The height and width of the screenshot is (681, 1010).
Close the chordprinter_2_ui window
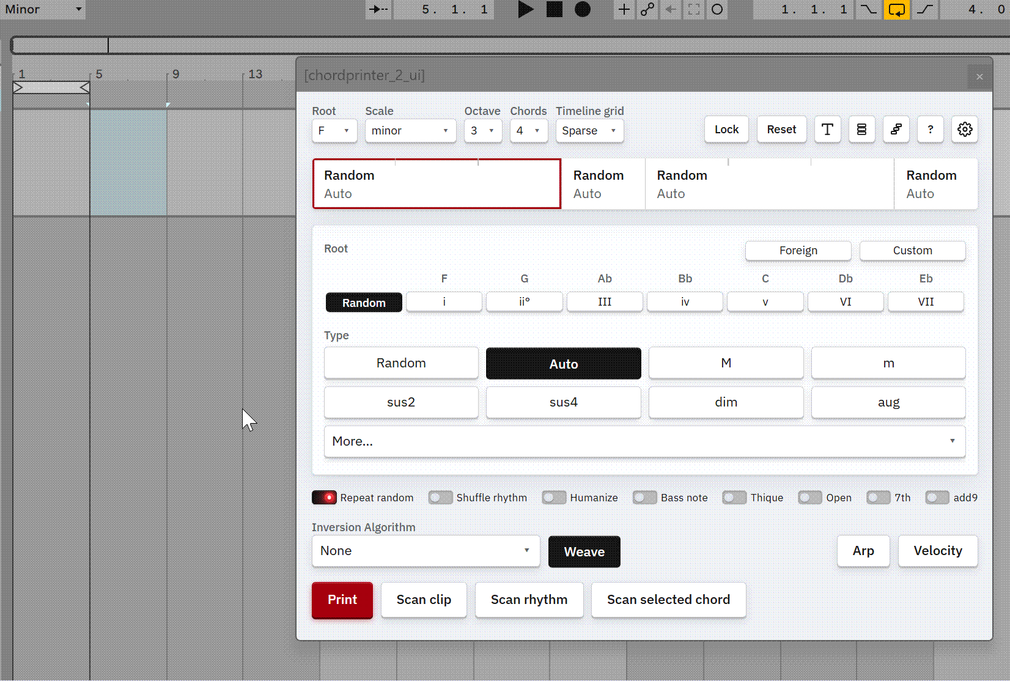(x=979, y=76)
